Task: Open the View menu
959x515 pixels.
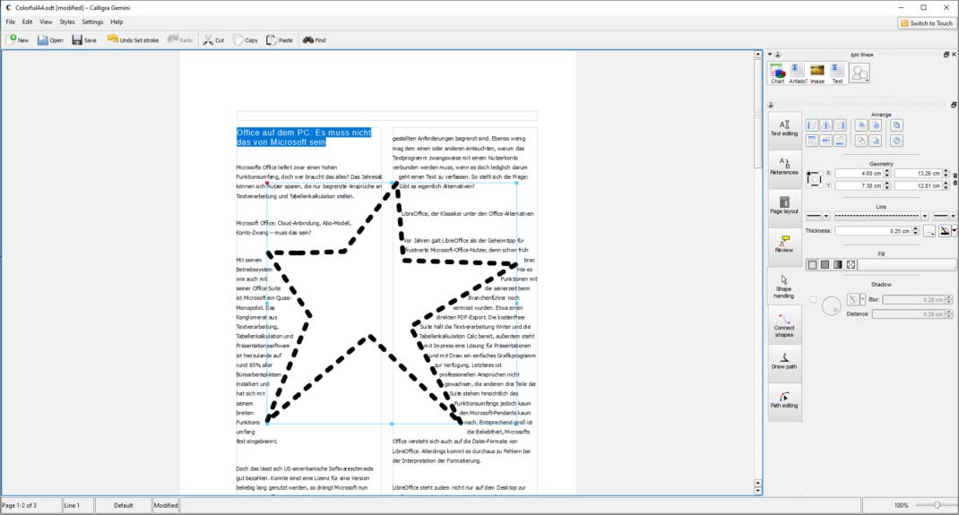Action: coord(46,22)
